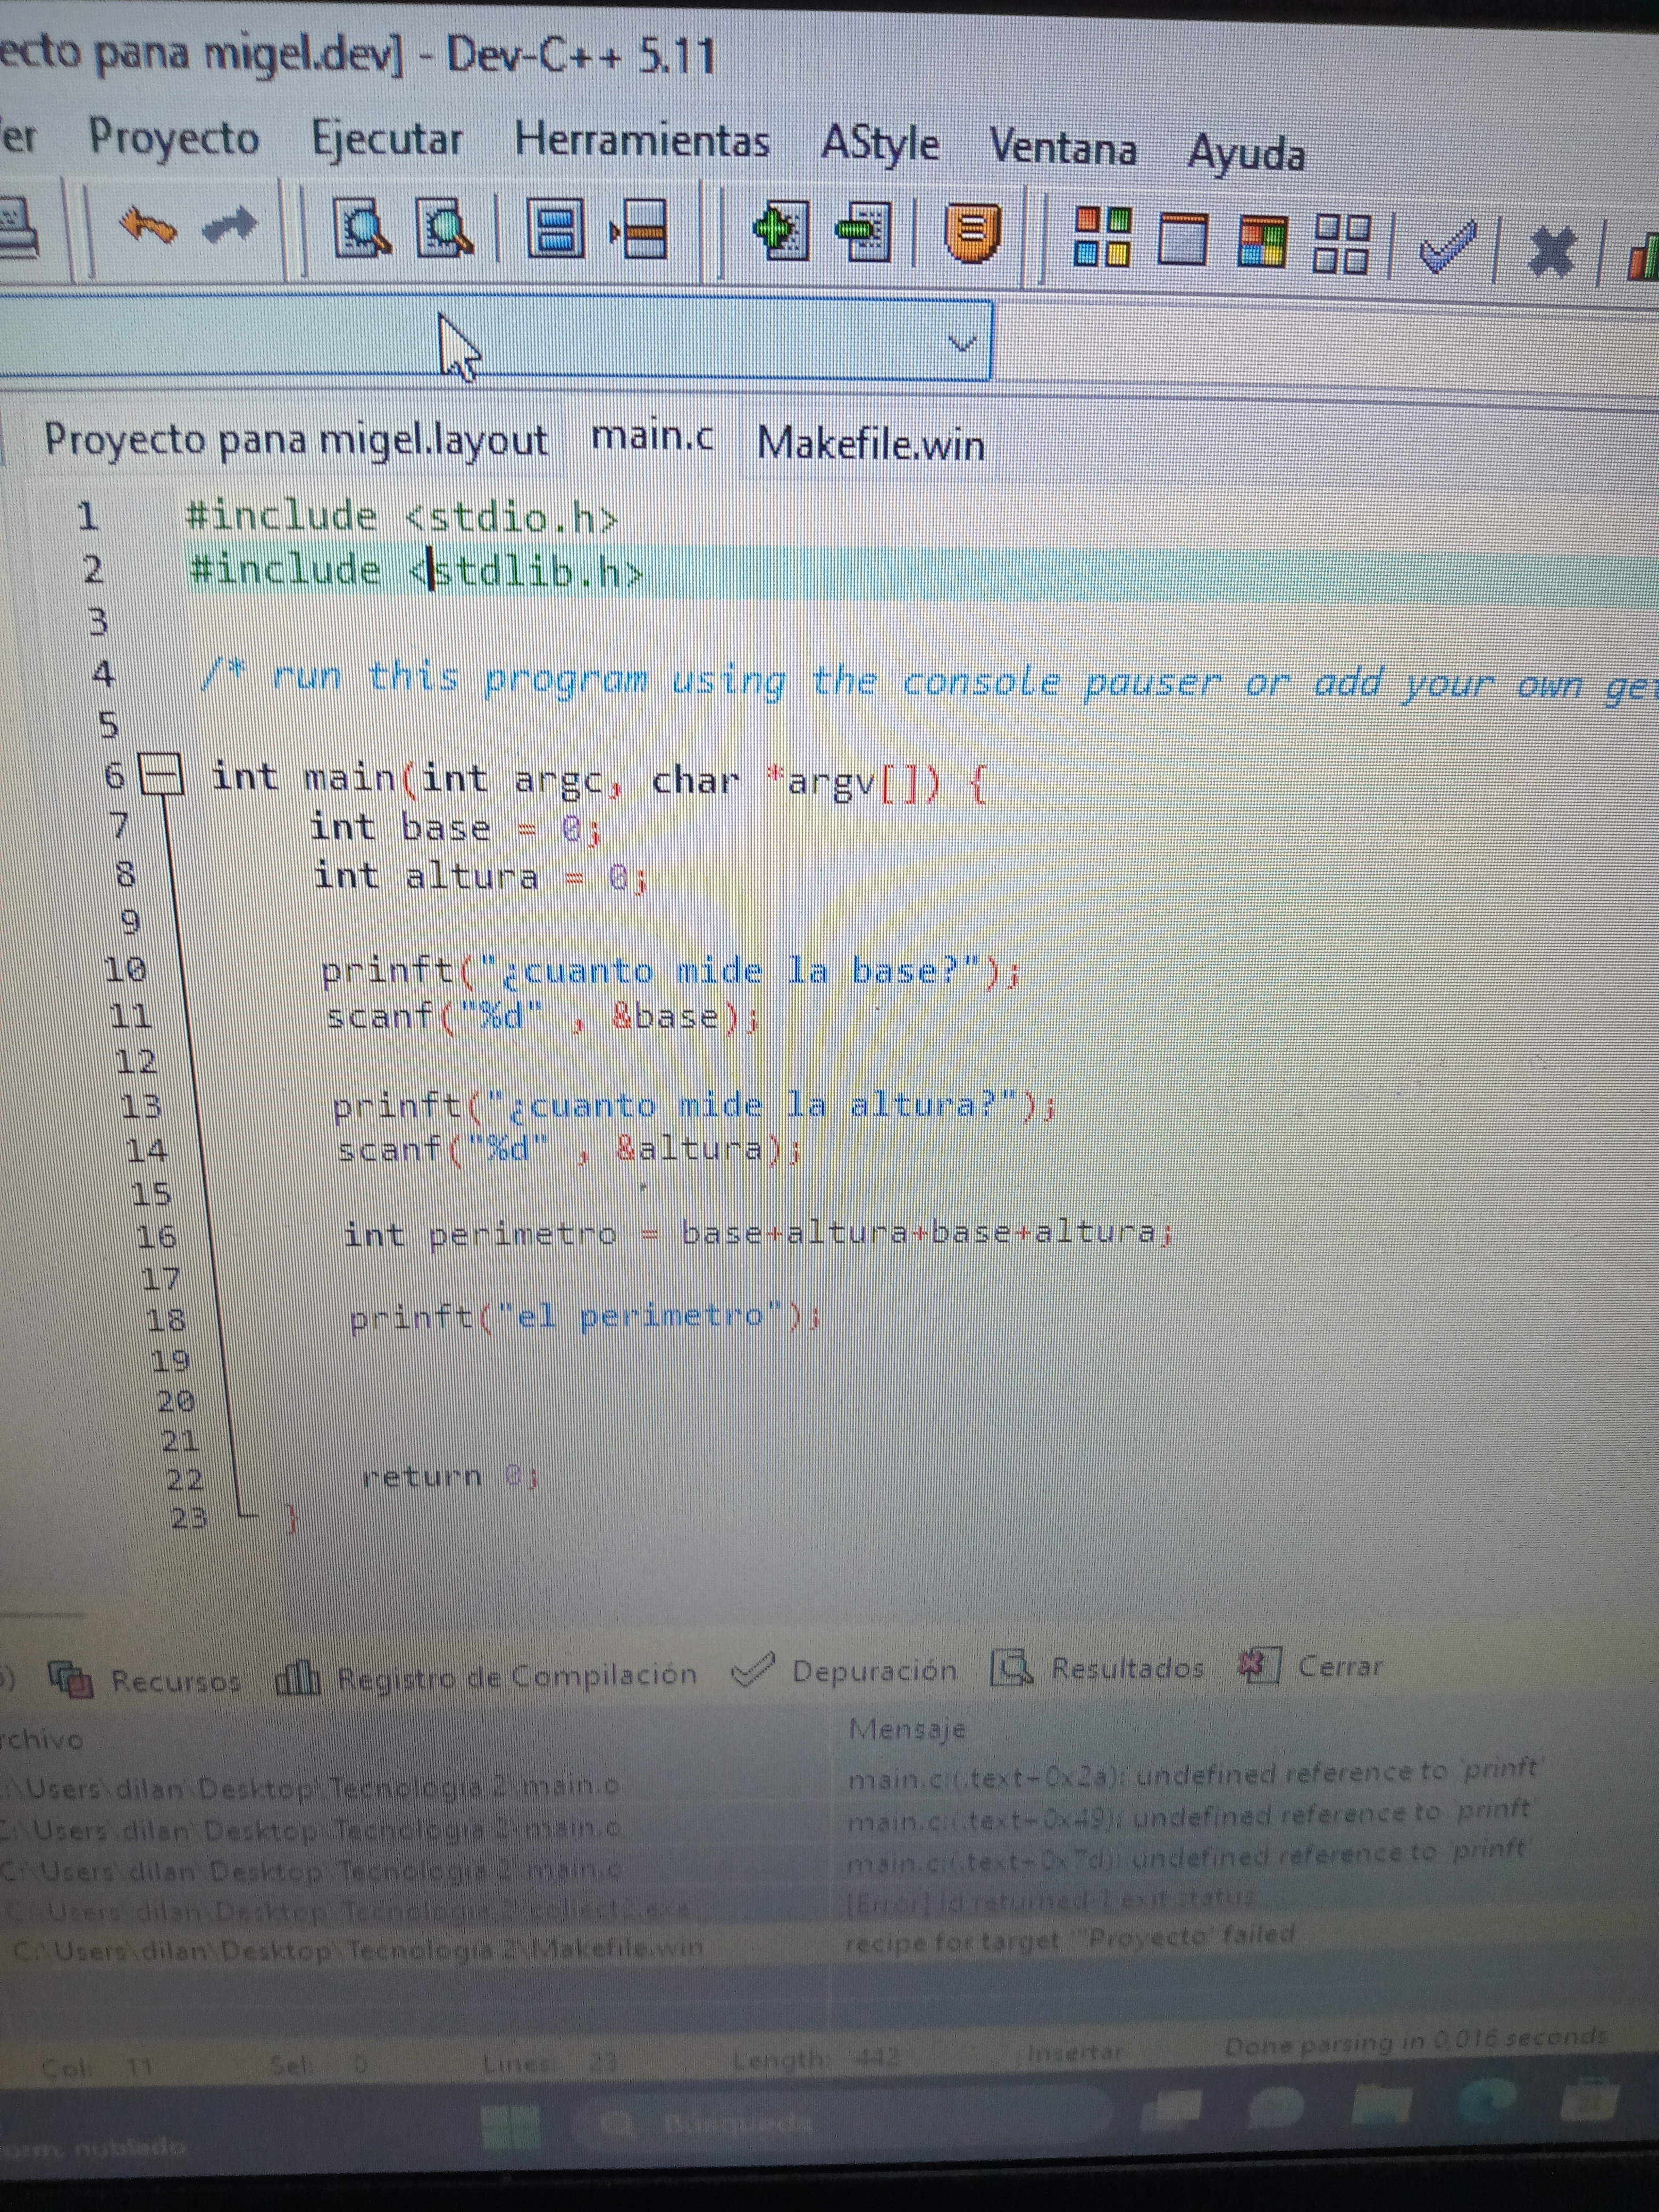This screenshot has height=2212, width=1659.
Task: Collapse the main function fold box
Action: coord(161,775)
